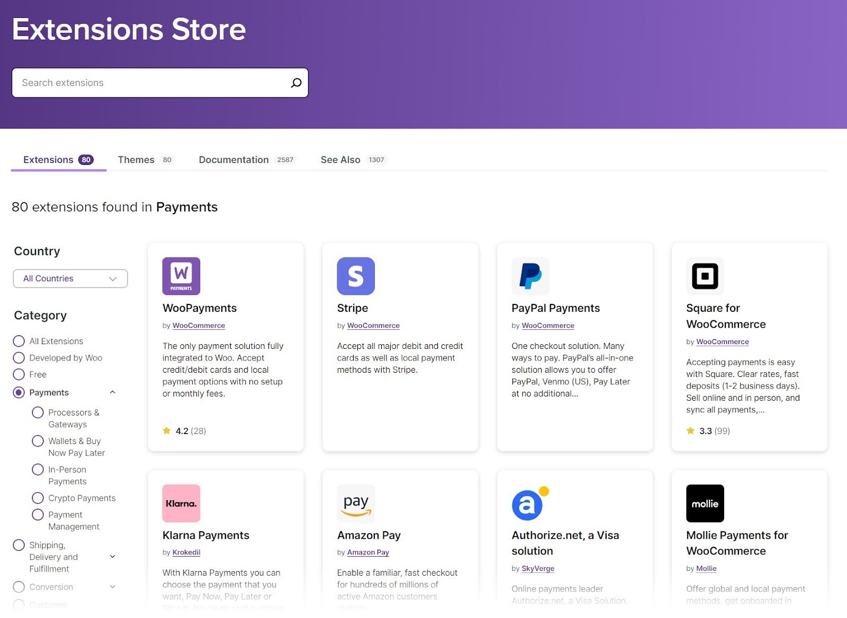The height and width of the screenshot is (618, 847).
Task: Select the Developed by Woo filter
Action: click(x=19, y=357)
